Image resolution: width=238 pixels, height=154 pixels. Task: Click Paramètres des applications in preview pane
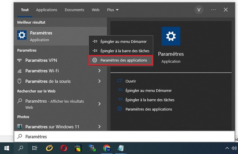click(149, 109)
